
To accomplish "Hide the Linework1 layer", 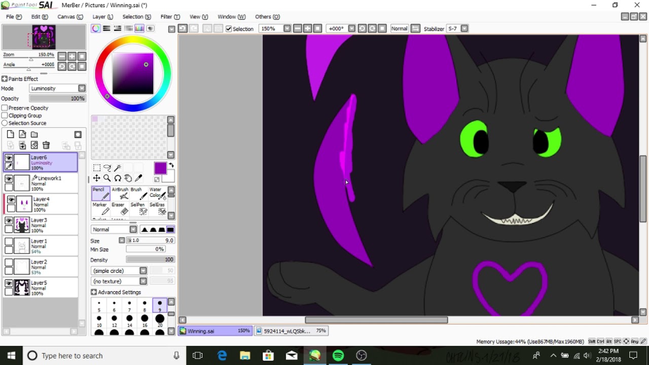I will pos(9,179).
